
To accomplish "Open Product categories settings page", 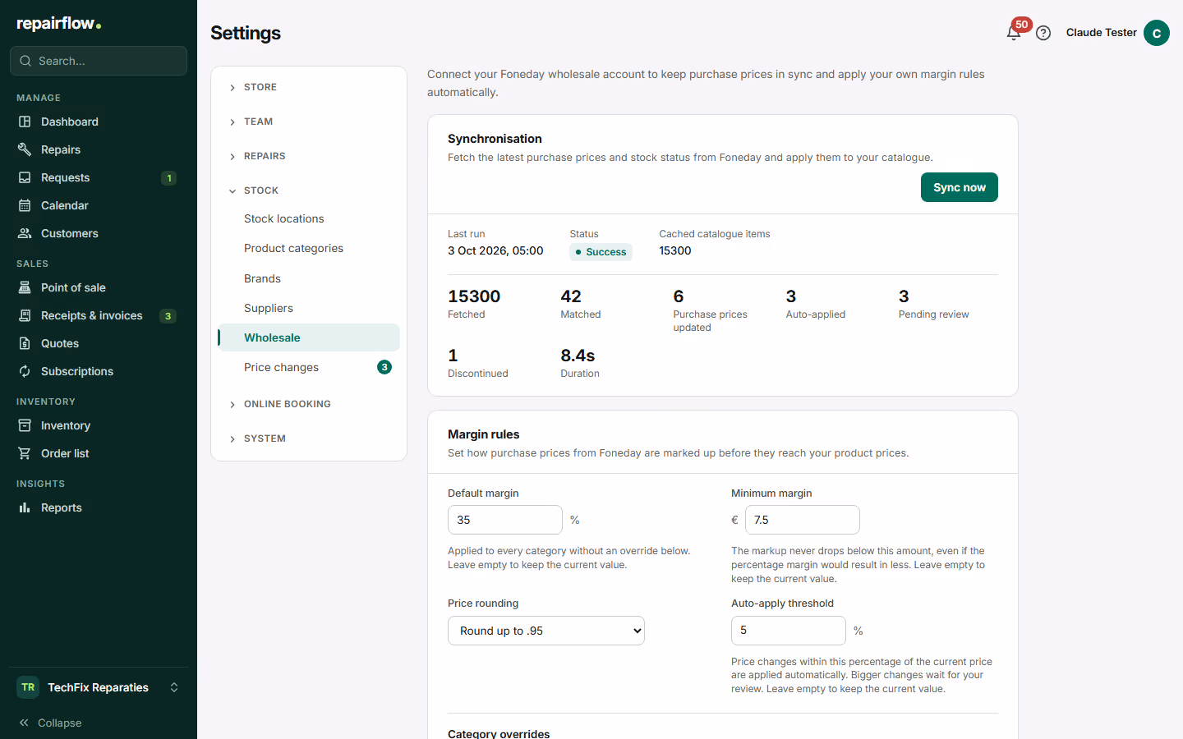I will pyautogui.click(x=309, y=248).
